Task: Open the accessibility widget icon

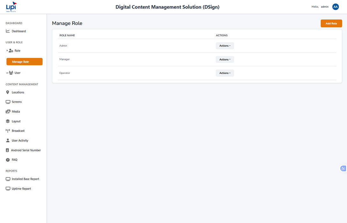Action: pos(343,169)
